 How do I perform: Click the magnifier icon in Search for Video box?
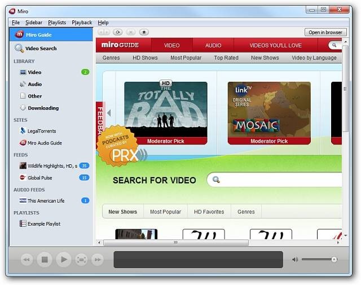pyautogui.click(x=216, y=179)
